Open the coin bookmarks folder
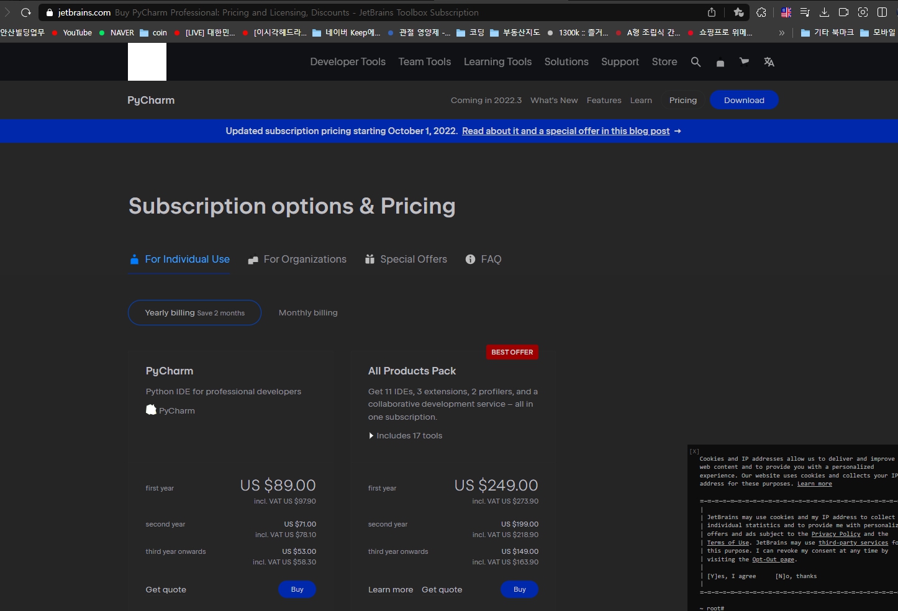The image size is (898, 611). coord(153,32)
